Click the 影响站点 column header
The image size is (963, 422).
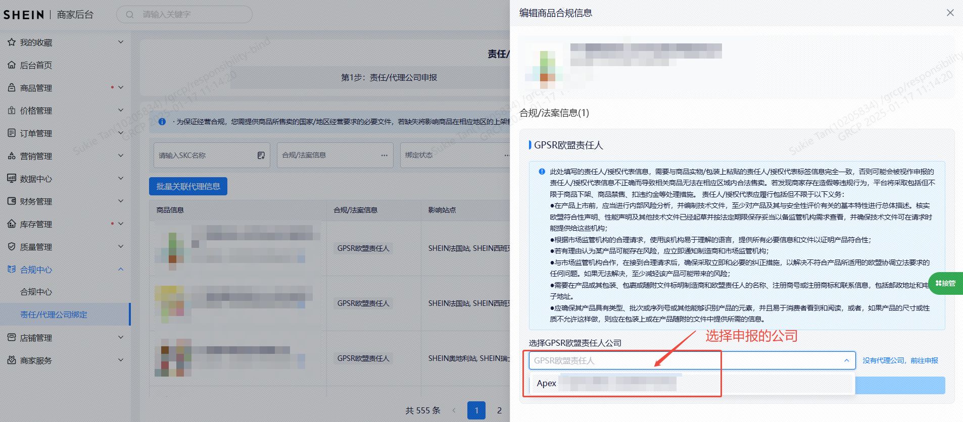442,210
